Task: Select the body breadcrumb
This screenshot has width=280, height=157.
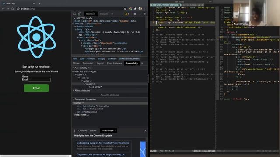Action: [x=82, y=58]
